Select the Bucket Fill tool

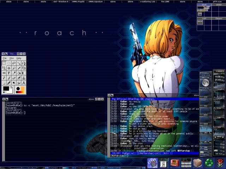19,73
